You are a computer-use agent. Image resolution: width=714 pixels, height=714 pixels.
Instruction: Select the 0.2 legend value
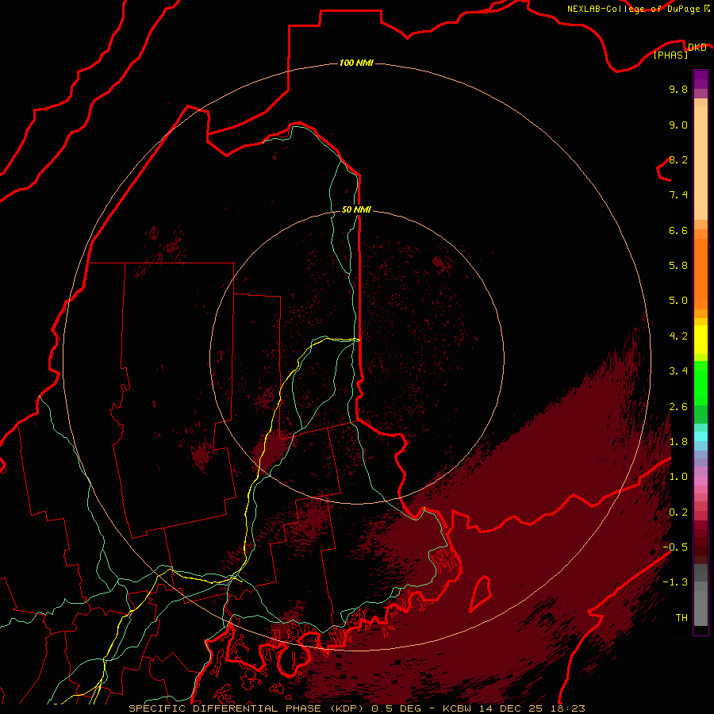pyautogui.click(x=678, y=512)
